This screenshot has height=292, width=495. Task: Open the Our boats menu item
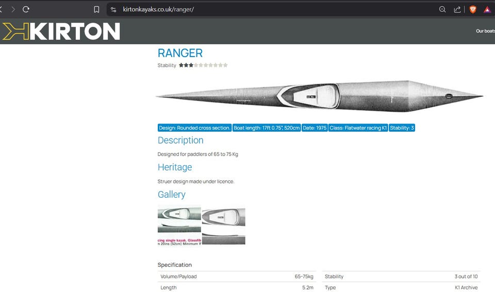click(485, 31)
